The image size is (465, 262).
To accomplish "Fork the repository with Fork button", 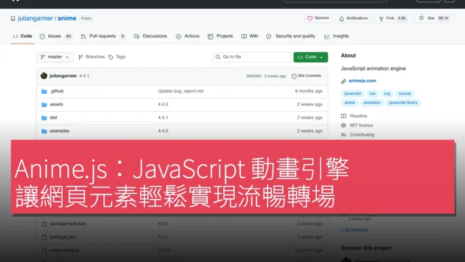I will pos(393,19).
